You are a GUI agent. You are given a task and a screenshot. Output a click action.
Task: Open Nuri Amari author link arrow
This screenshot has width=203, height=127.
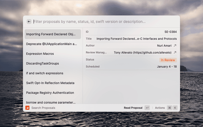[x=175, y=46]
